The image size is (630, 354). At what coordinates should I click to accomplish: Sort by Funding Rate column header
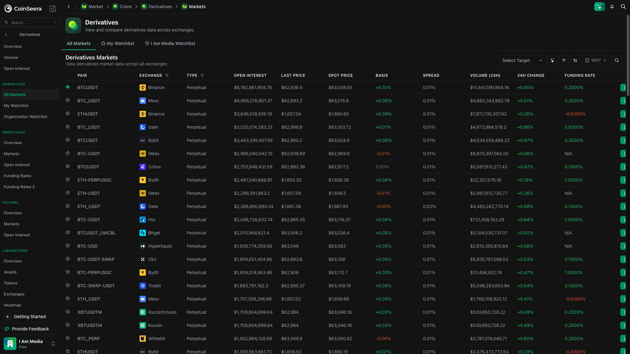coord(580,76)
